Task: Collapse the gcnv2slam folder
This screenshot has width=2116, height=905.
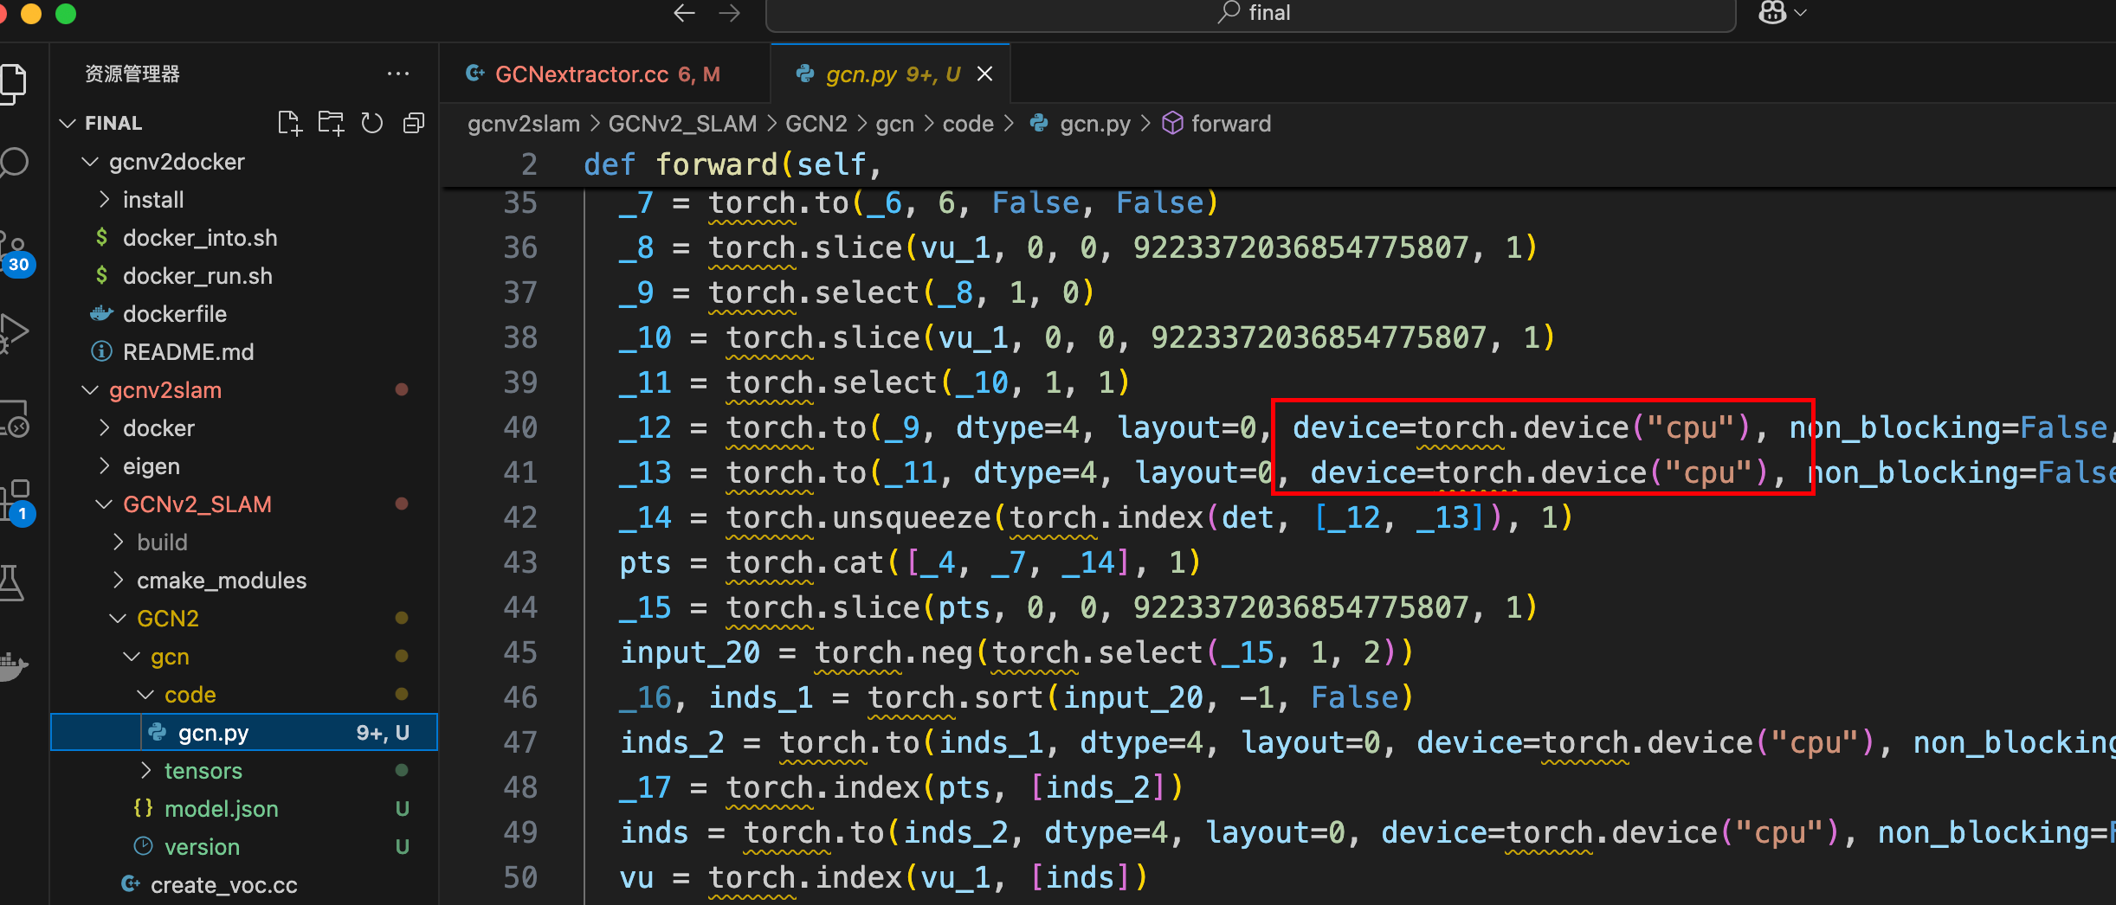Action: click(x=165, y=390)
